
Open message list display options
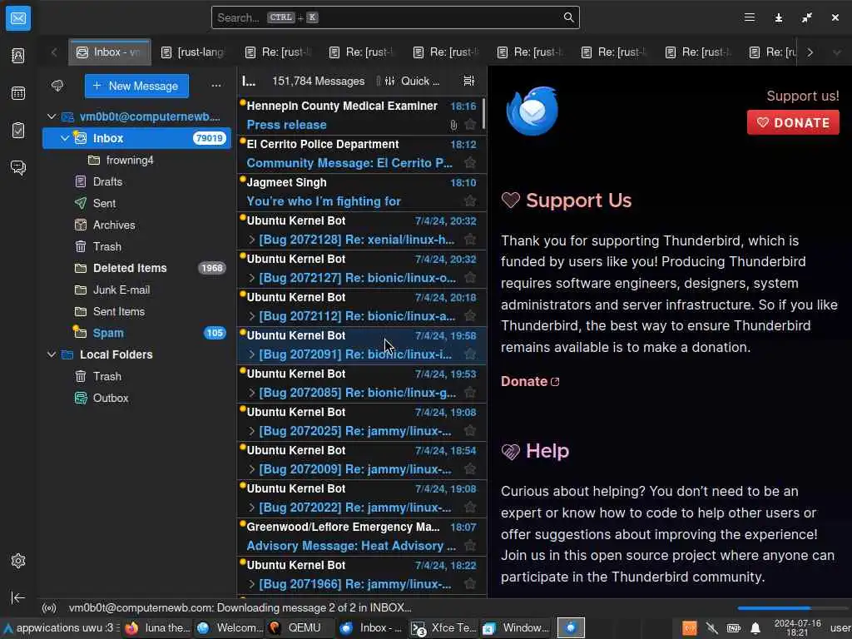point(468,81)
